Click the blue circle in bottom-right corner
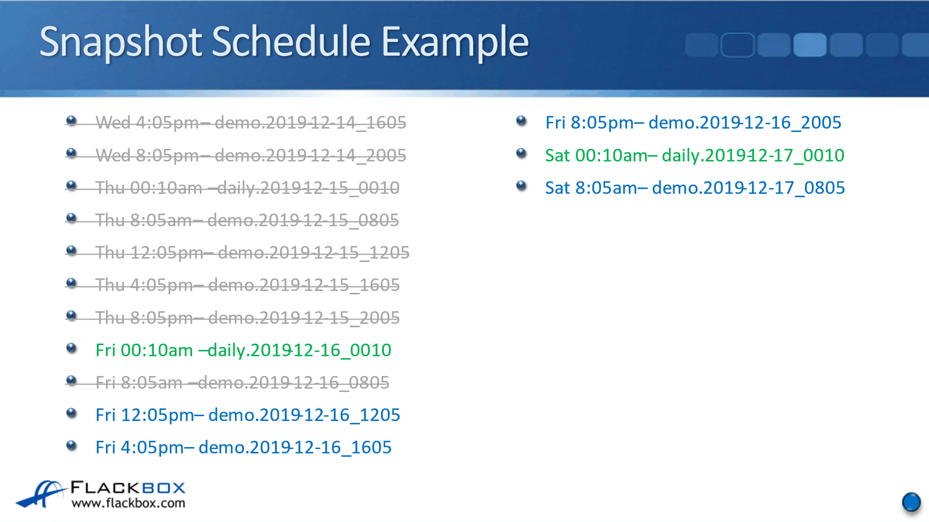The width and height of the screenshot is (929, 522). (x=911, y=502)
